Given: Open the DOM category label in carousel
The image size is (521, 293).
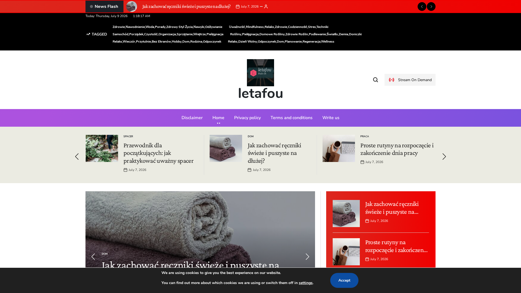Looking at the screenshot, I should [x=251, y=136].
